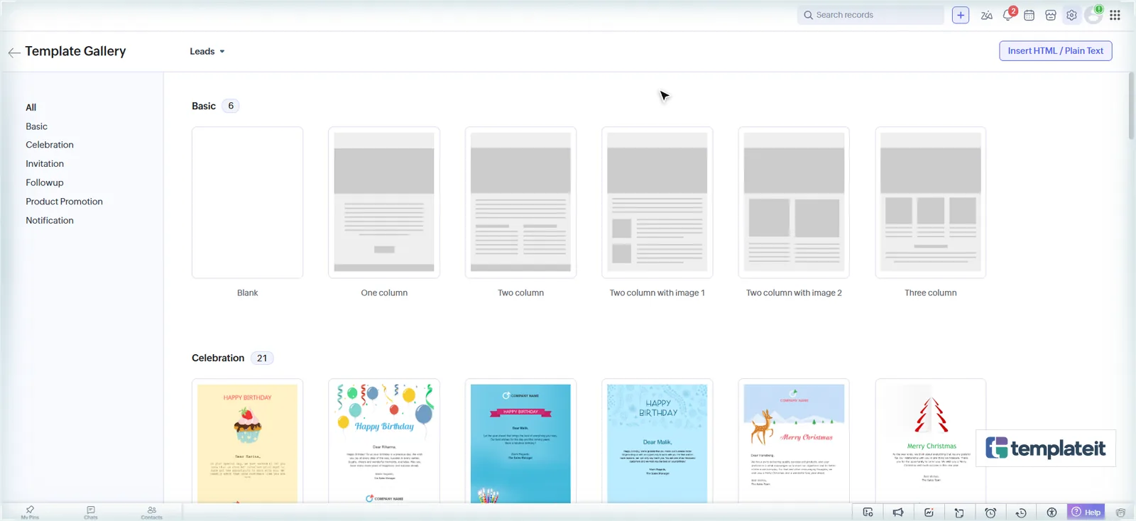The height and width of the screenshot is (521, 1136).
Task: Expand the Leads module dropdown
Action: [207, 52]
